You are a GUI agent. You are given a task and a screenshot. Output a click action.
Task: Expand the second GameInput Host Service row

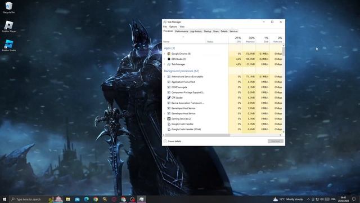164,113
